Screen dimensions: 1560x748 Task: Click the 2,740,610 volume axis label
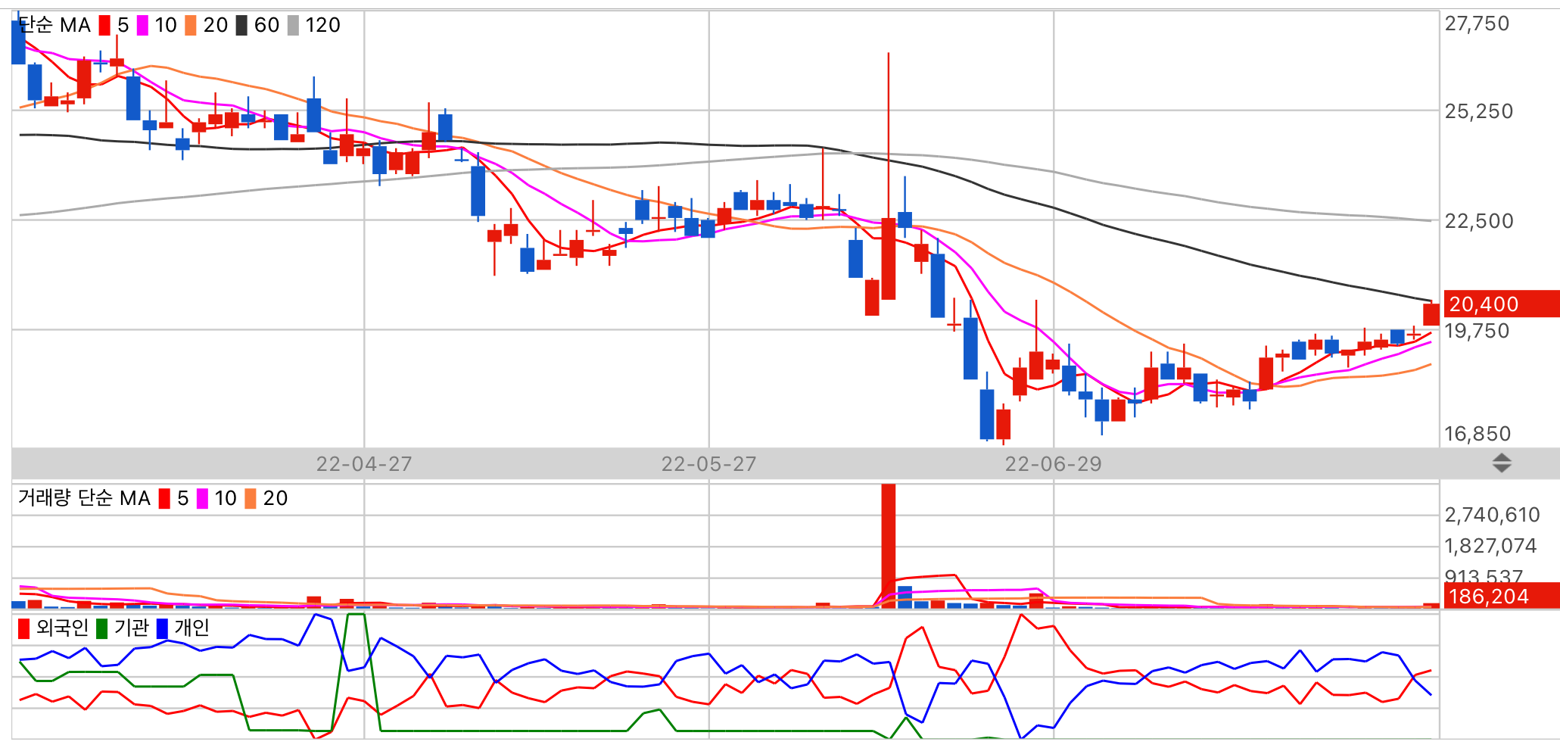point(1492,515)
